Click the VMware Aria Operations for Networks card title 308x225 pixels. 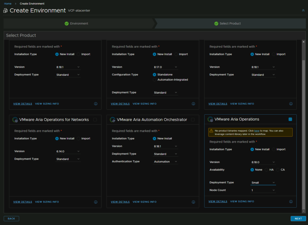[x=54, y=120]
